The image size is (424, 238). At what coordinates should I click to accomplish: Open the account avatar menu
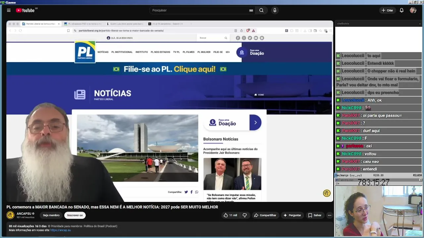point(413,10)
